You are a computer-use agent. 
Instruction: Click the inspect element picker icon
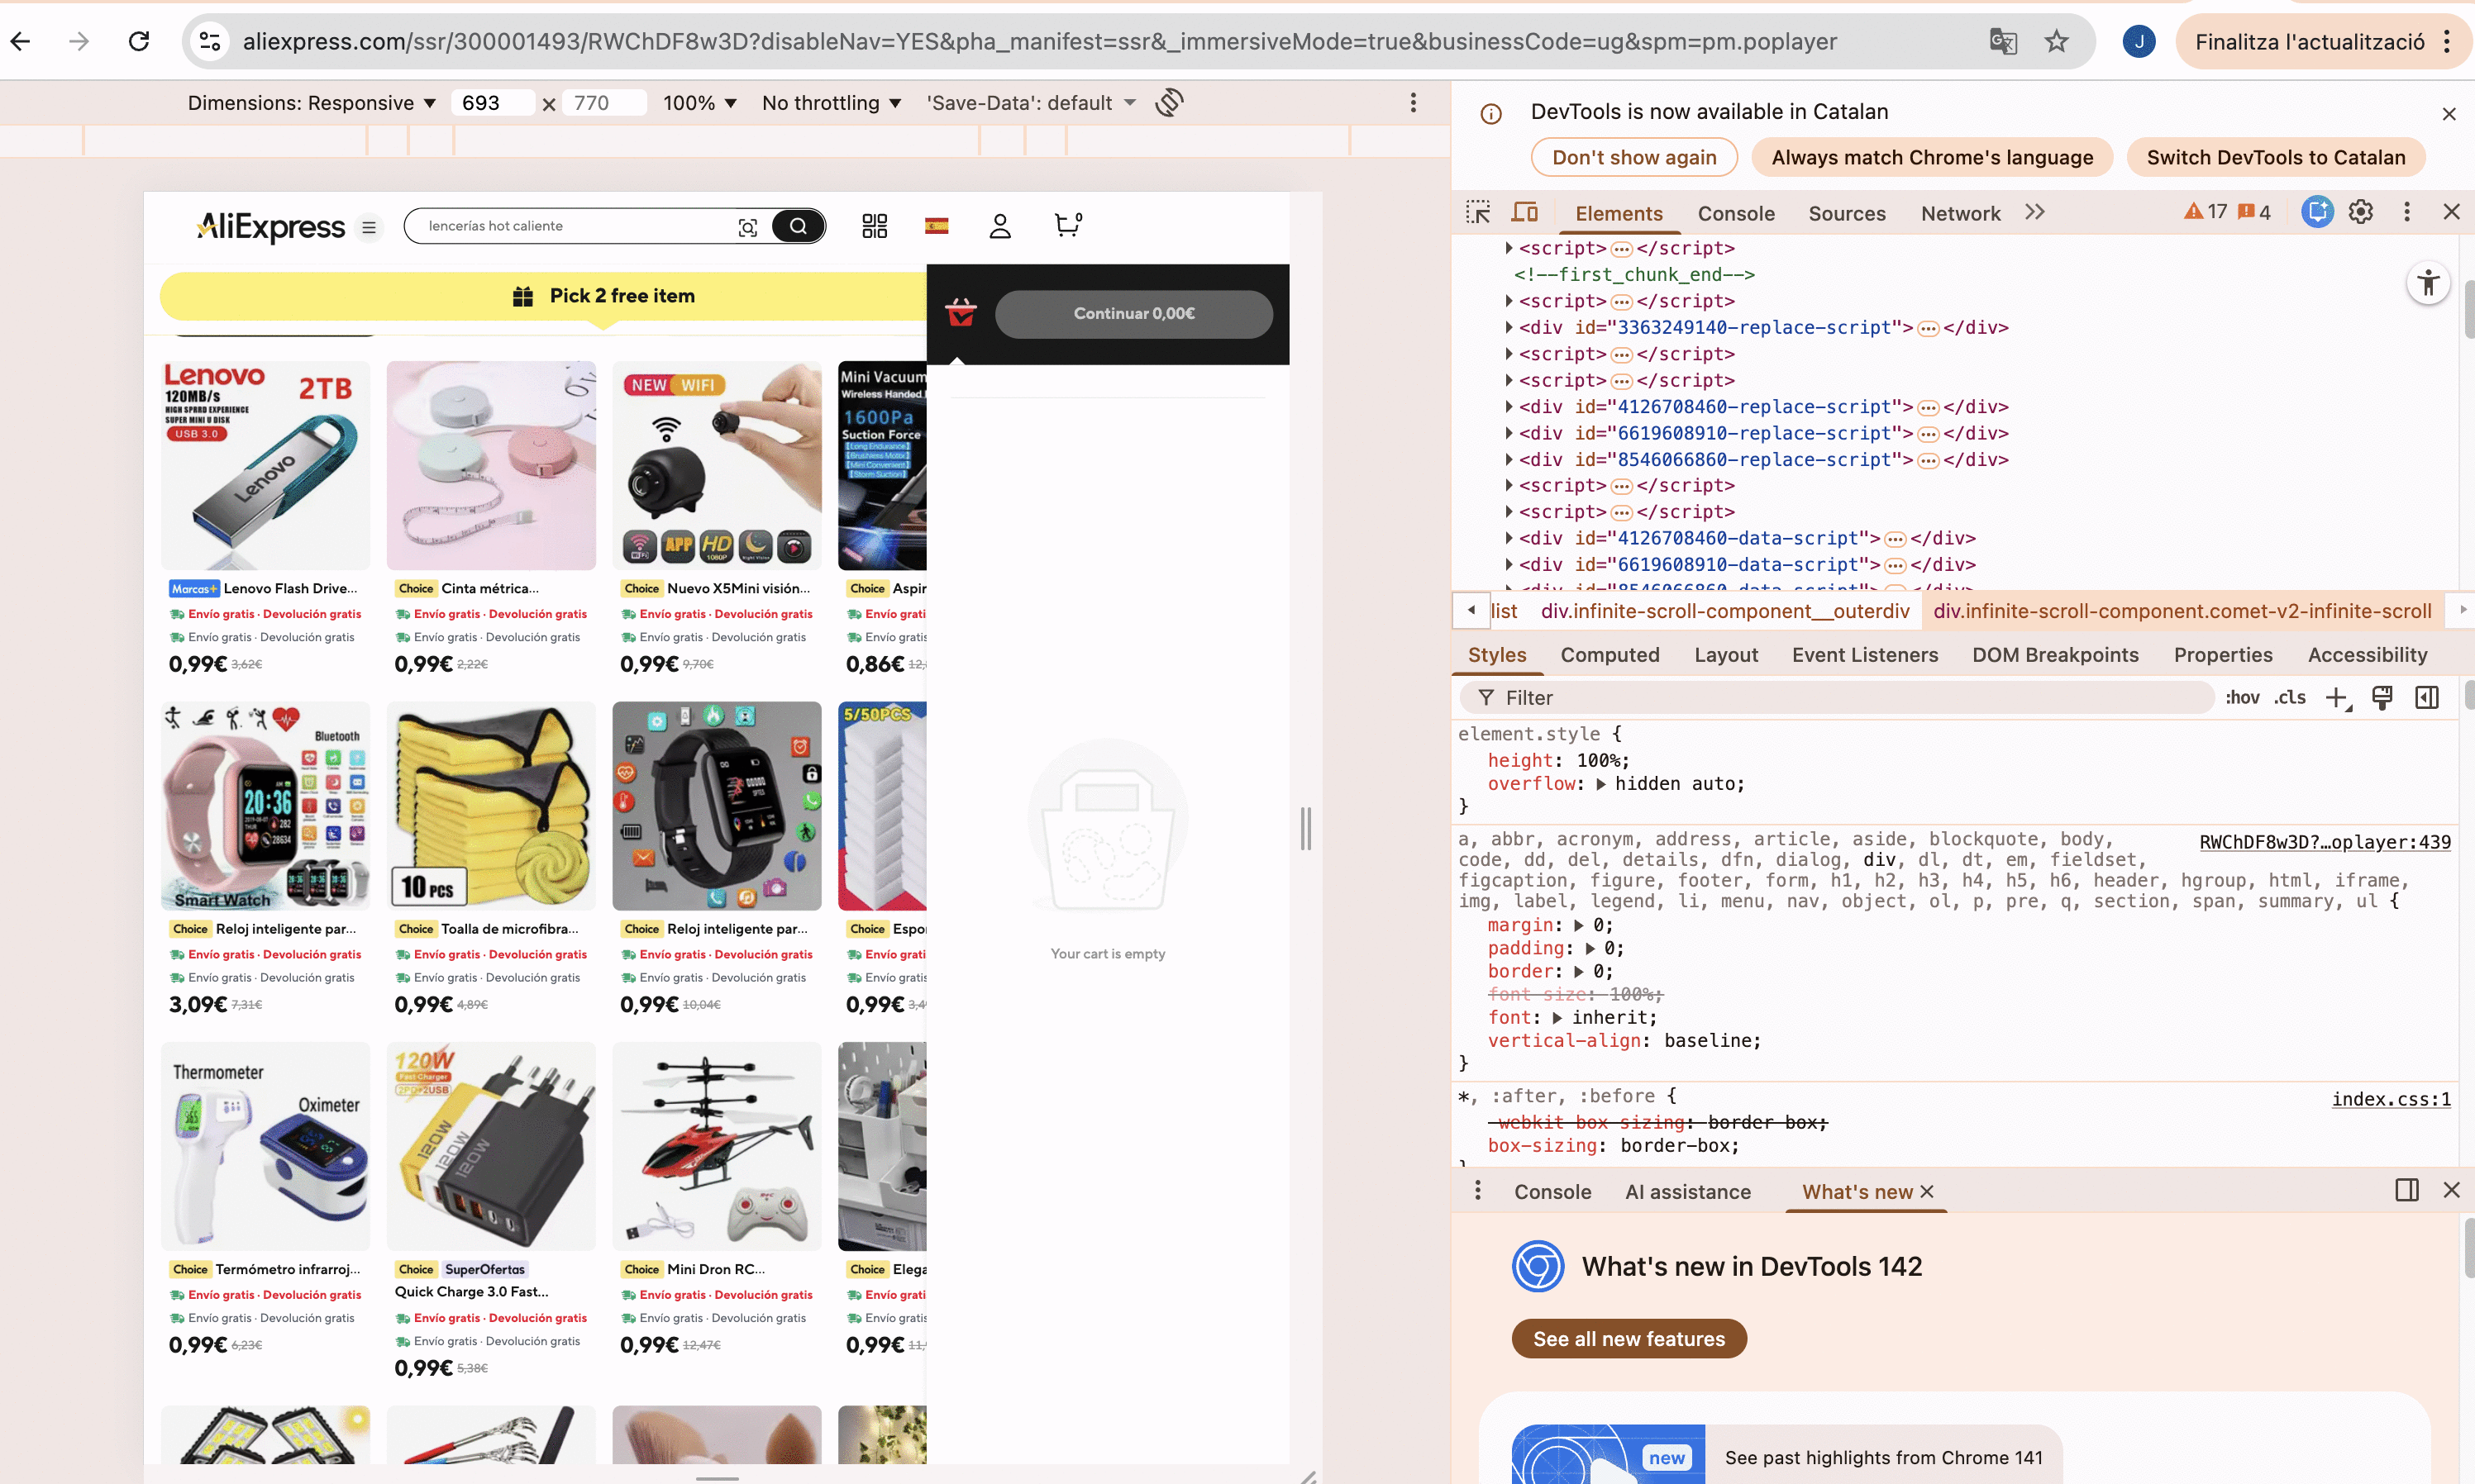point(1477,212)
